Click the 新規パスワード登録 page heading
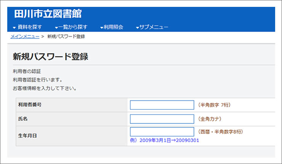 pos(51,57)
